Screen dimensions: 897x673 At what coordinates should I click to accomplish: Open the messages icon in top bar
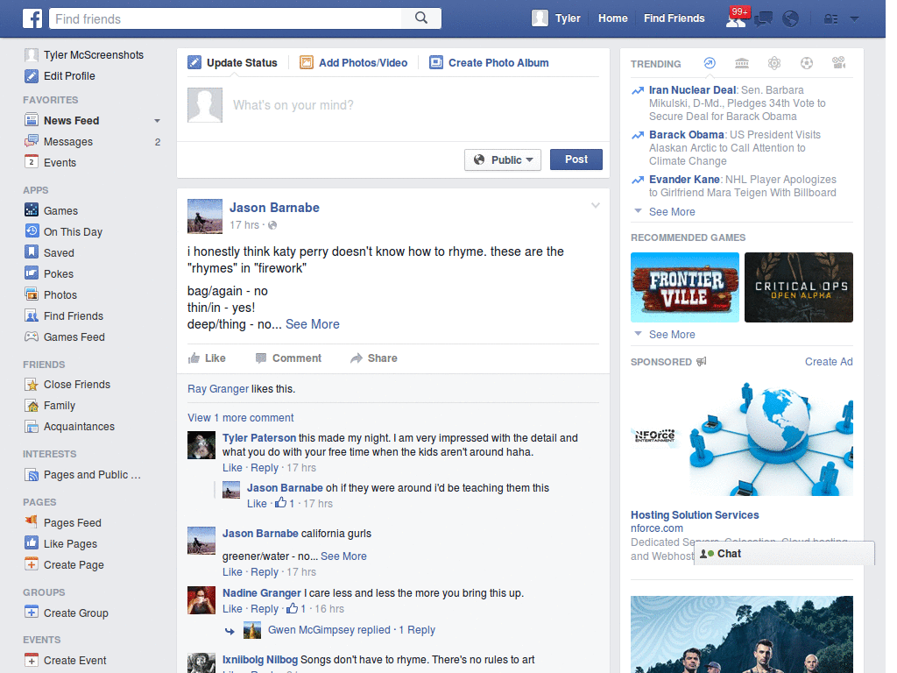[763, 19]
